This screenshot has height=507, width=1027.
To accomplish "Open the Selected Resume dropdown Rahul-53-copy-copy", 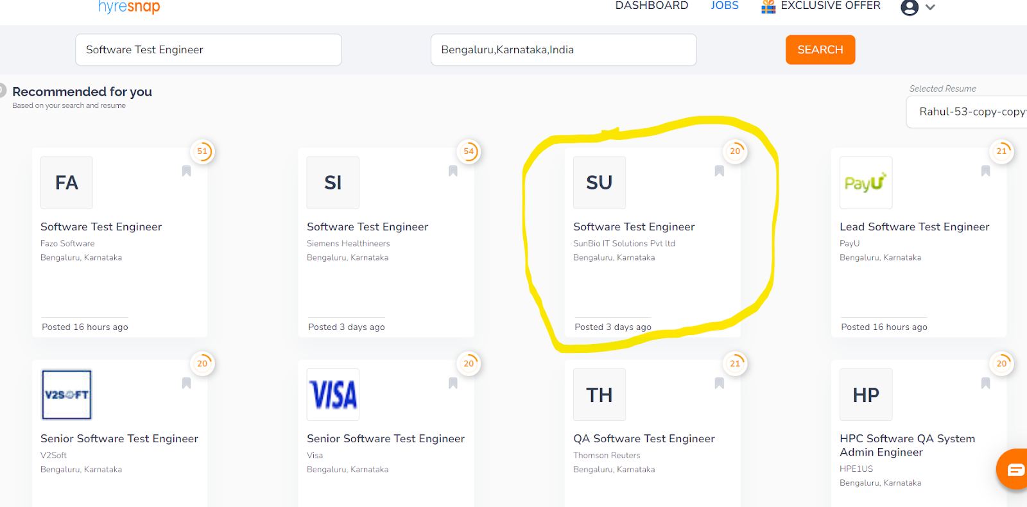I will [967, 112].
